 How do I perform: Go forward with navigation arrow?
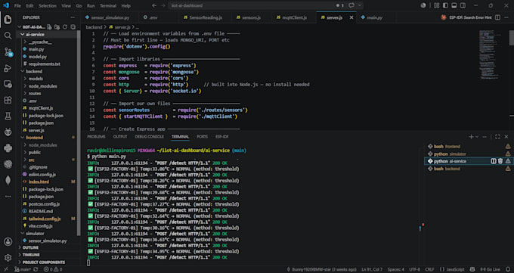click(163, 5)
